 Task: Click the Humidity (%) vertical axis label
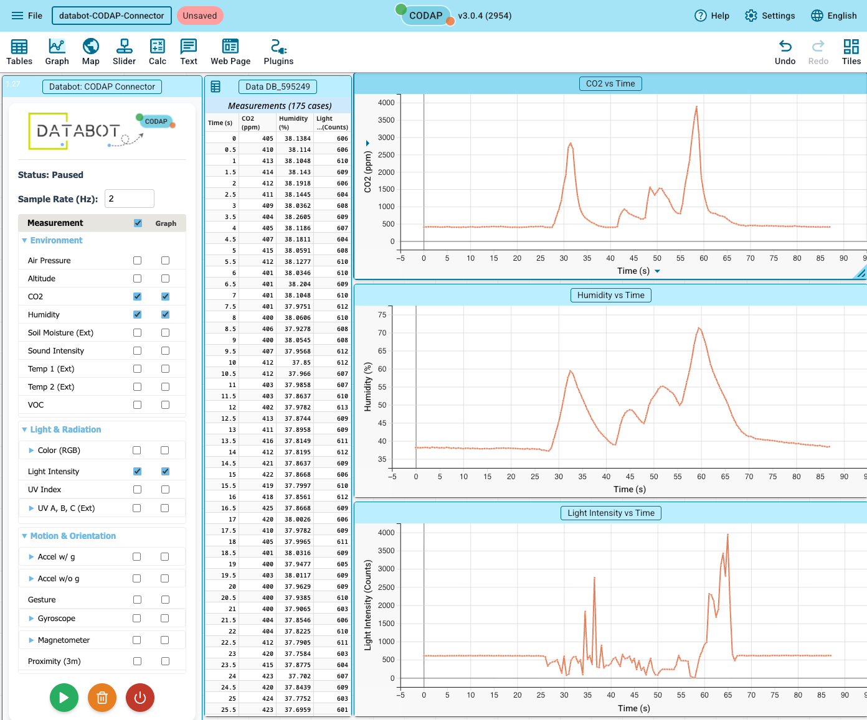click(367, 386)
